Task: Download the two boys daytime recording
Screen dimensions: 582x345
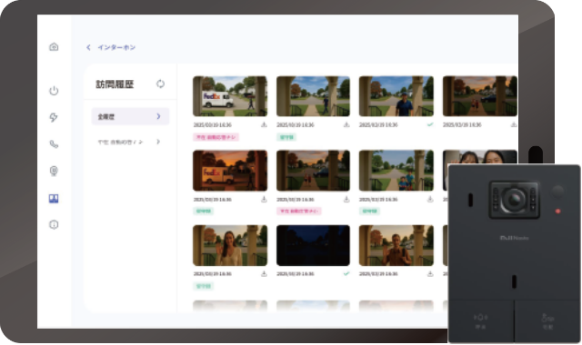Action: pos(430,200)
